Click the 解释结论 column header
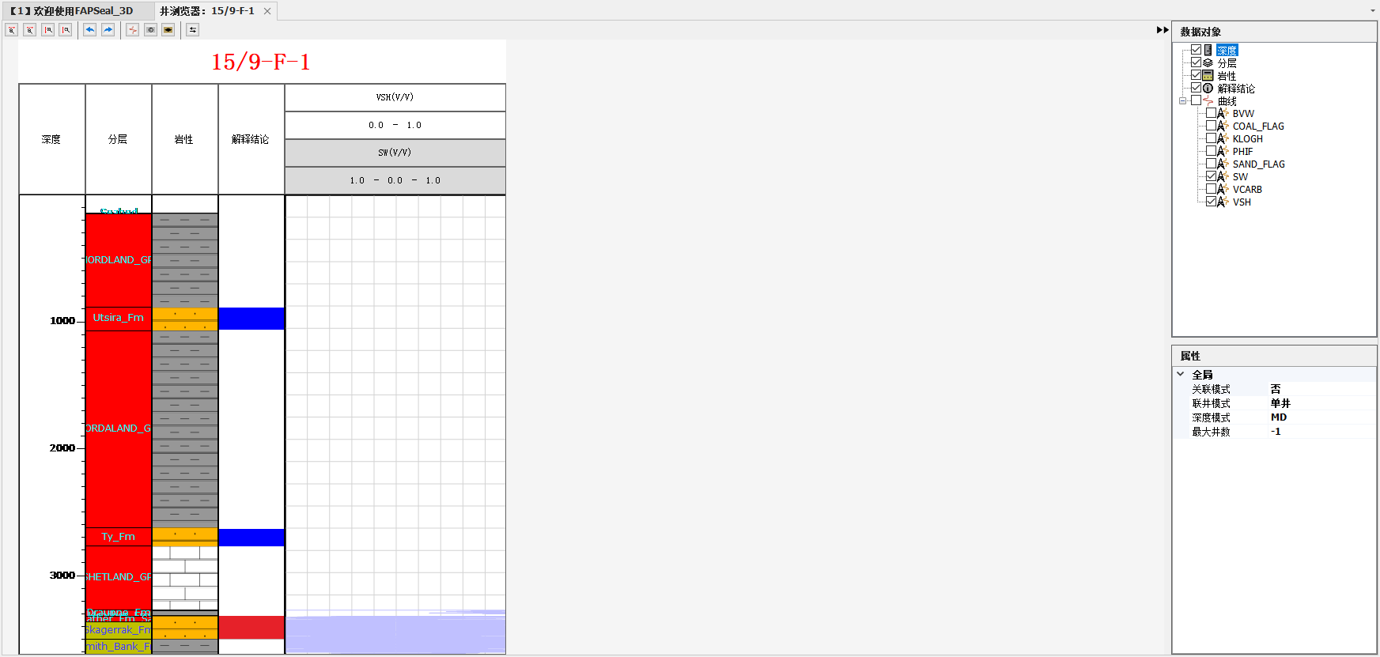 (x=251, y=139)
